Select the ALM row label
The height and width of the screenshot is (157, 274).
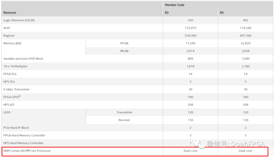6,28
